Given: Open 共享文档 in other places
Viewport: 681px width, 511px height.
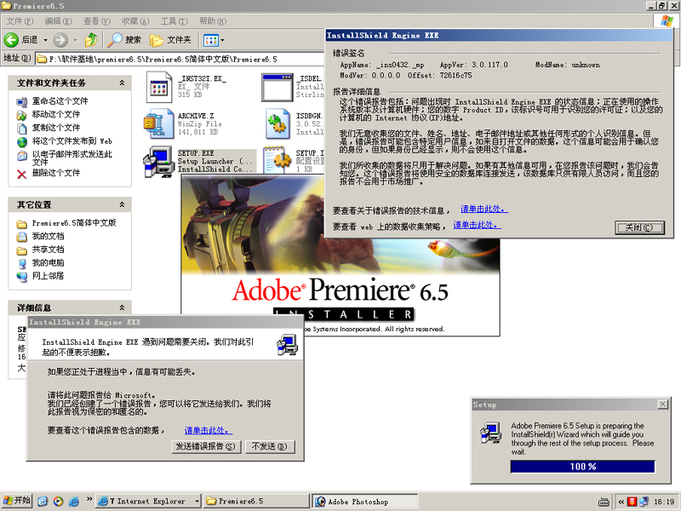Looking at the screenshot, I should click(49, 250).
